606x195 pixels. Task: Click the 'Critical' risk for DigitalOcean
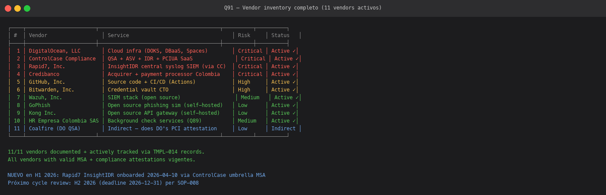[250, 51]
